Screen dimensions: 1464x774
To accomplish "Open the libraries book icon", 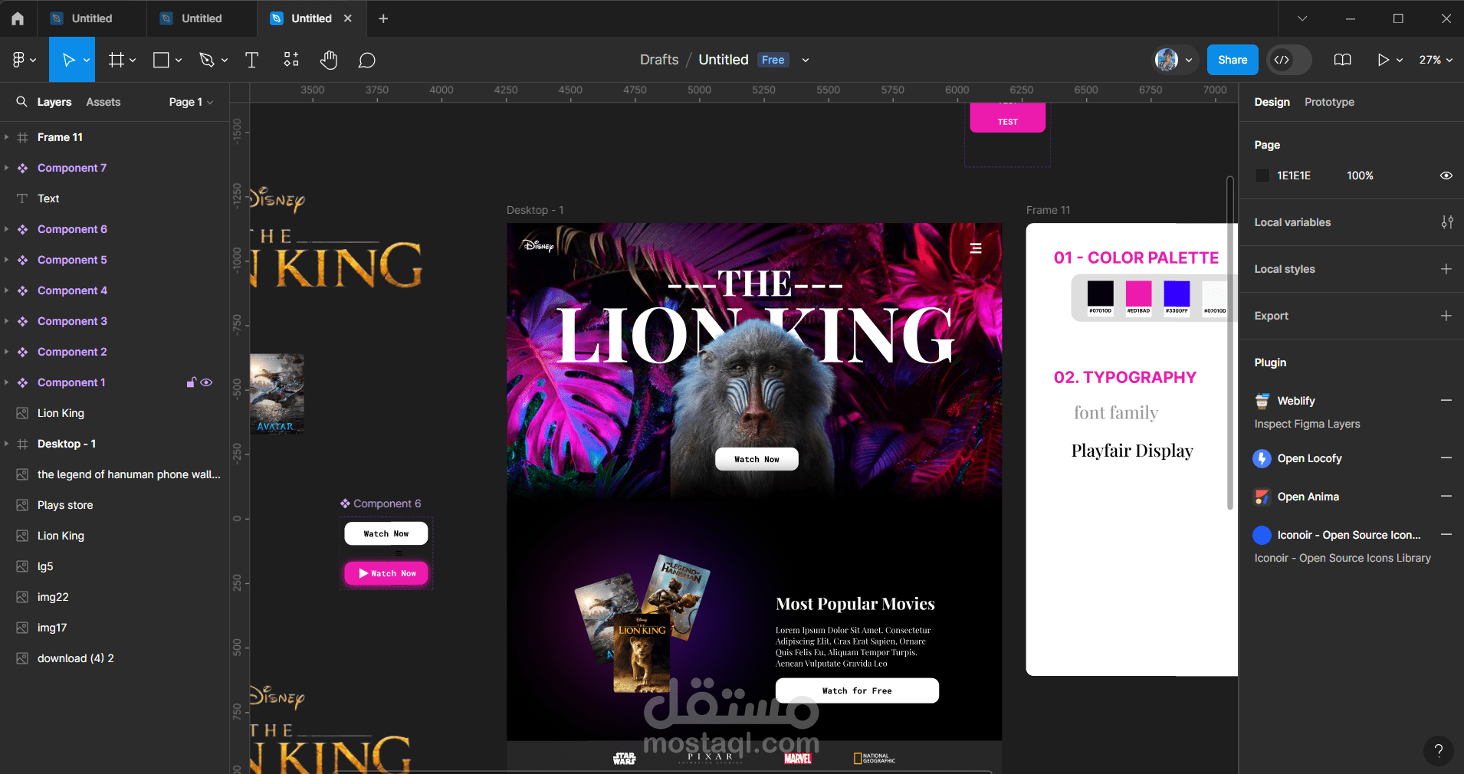I will pyautogui.click(x=1342, y=60).
